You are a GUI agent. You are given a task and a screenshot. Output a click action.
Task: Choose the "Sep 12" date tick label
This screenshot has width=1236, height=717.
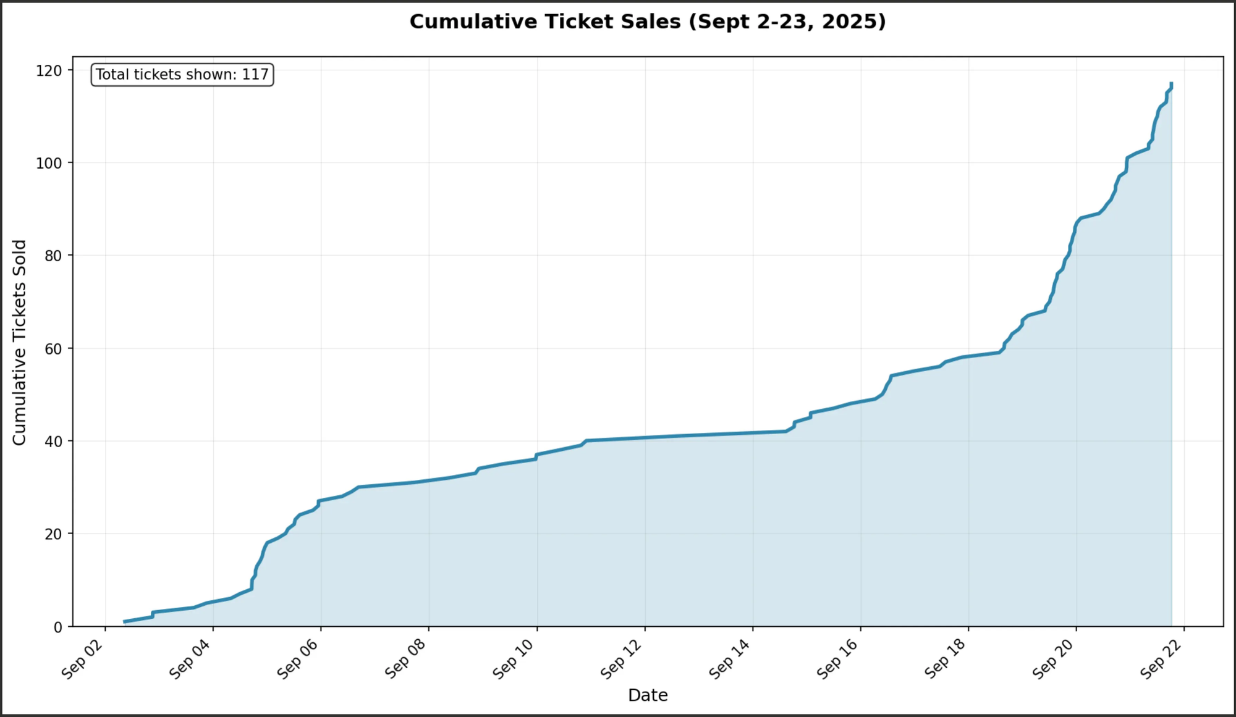tap(622, 658)
